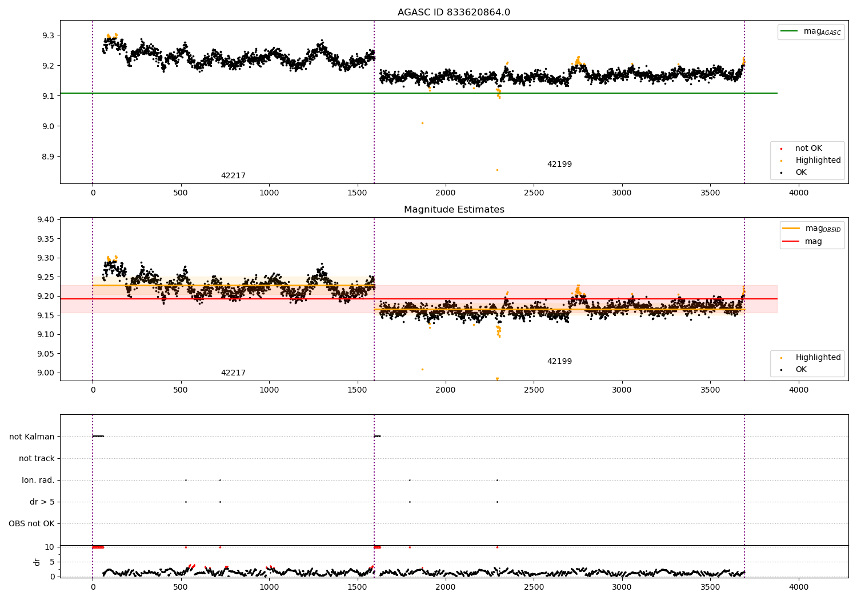Select the 'mag AGASC' legend label

click(x=822, y=32)
